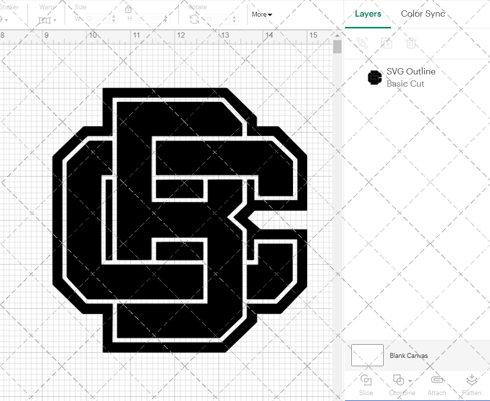The width and height of the screenshot is (490, 401).
Task: Click the Group layers icon
Action: pyautogui.click(x=362, y=43)
